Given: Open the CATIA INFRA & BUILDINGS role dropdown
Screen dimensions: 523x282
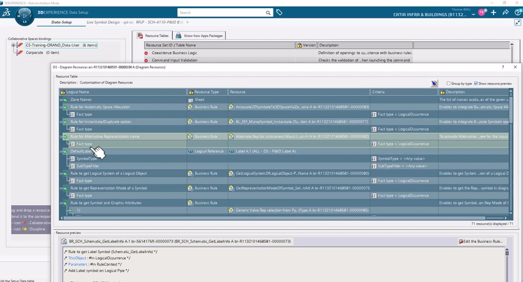Looking at the screenshot, I should click(x=473, y=15).
